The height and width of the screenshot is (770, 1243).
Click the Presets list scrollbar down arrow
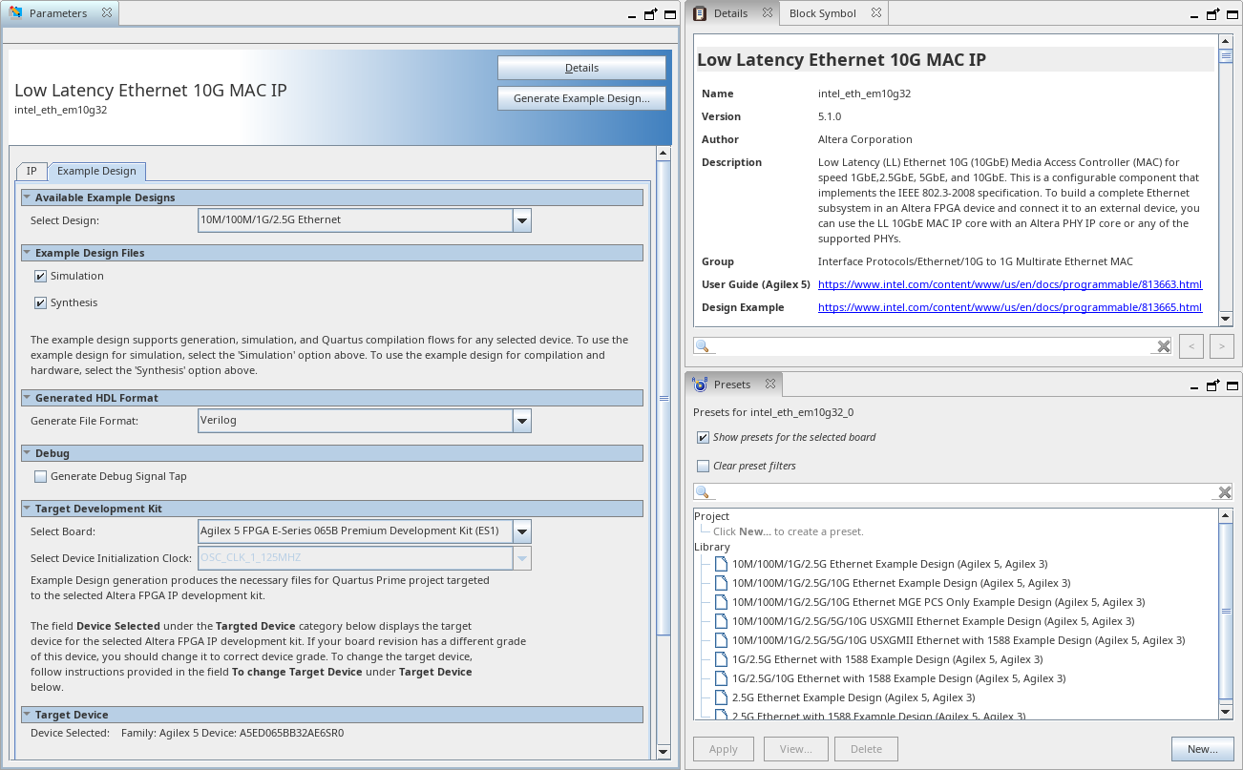(1226, 711)
